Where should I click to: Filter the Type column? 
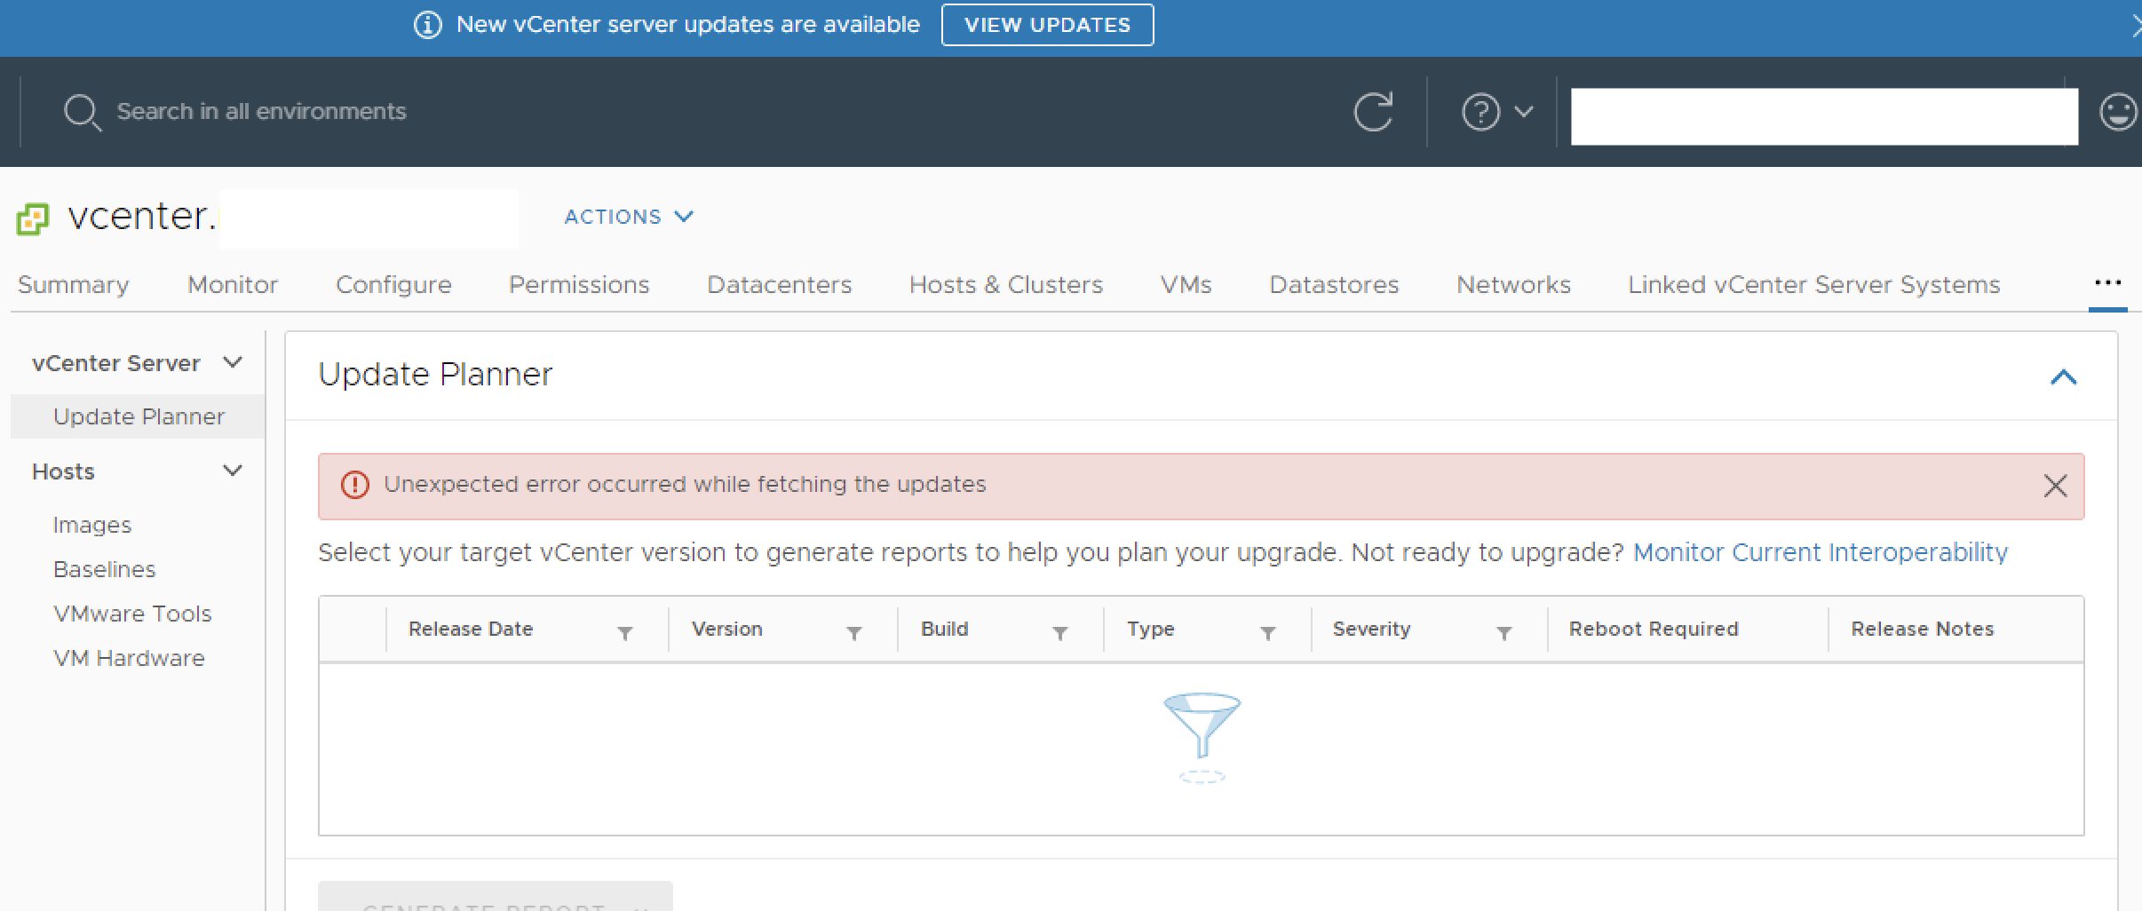click(x=1268, y=633)
